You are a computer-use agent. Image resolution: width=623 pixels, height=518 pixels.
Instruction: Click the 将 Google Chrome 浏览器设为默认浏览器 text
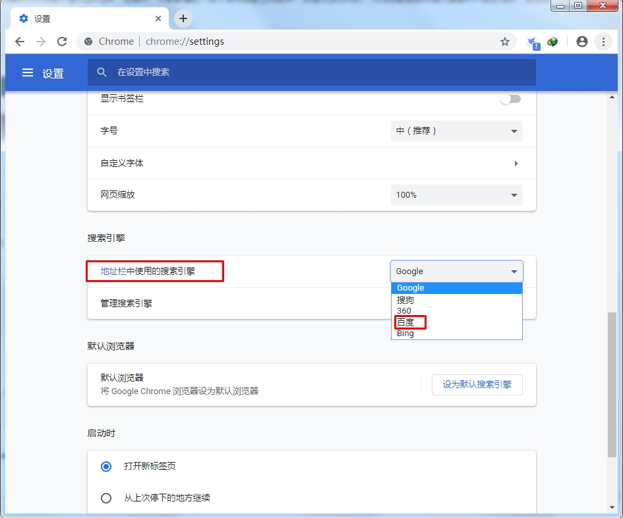point(179,391)
